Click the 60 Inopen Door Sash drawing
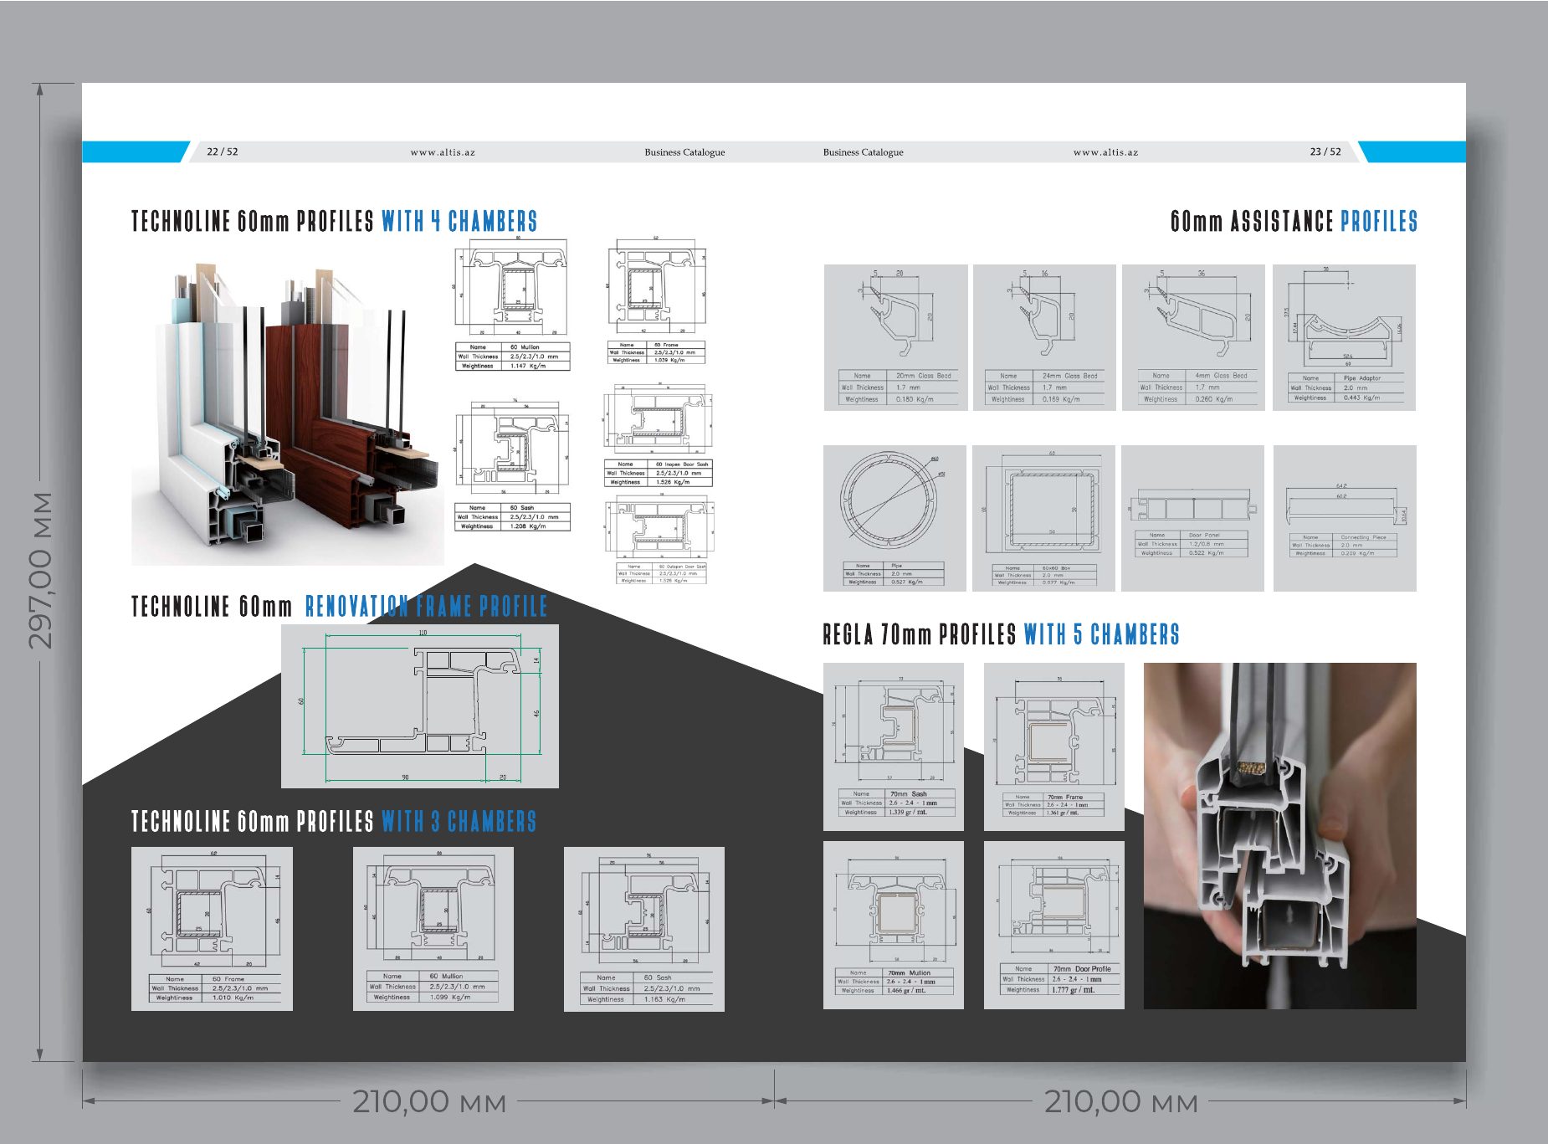The image size is (1548, 1144). coord(659,435)
